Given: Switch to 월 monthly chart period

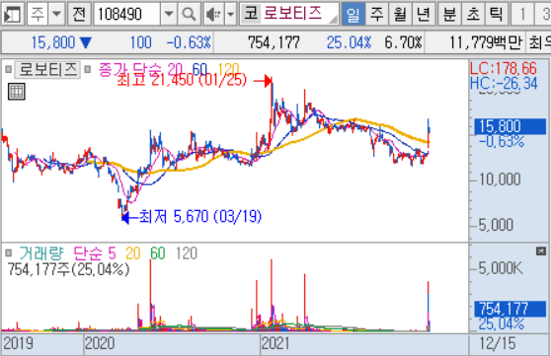Looking at the screenshot, I should click(400, 14).
